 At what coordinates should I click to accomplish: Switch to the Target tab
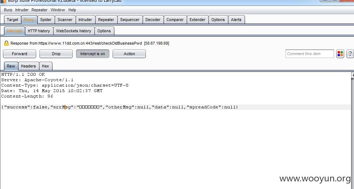pyautogui.click(x=12, y=20)
